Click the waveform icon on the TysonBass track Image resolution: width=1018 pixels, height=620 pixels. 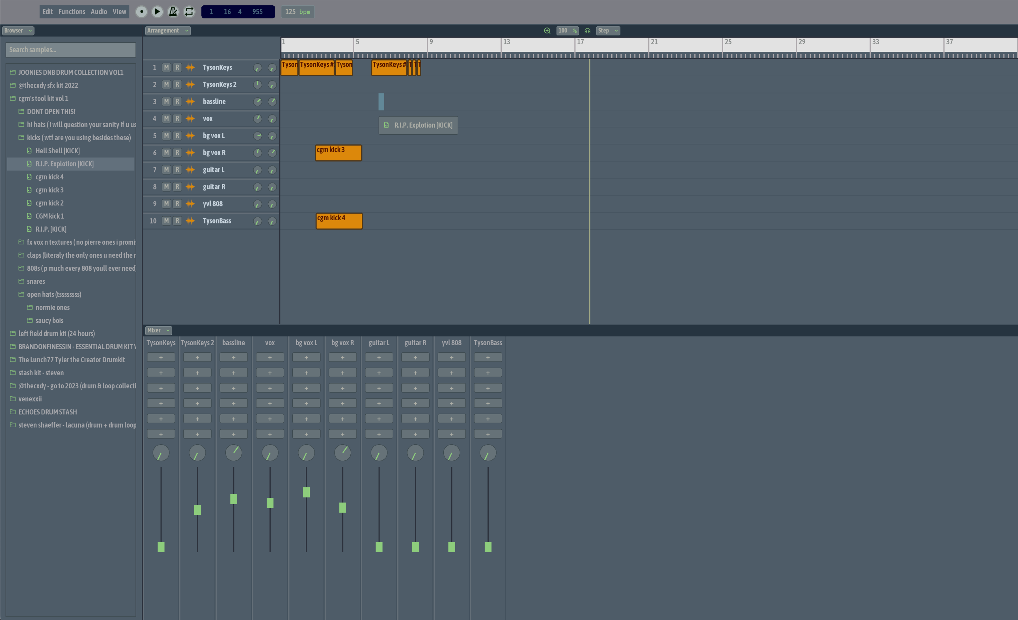pos(190,221)
